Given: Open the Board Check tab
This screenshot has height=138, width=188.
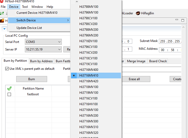Looking at the screenshot, I should point(158,61).
